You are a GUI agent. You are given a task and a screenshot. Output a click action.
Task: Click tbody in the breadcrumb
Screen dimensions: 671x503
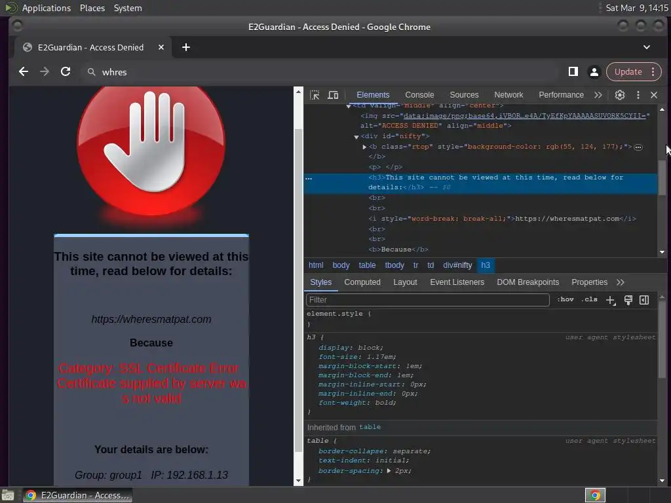tap(394, 265)
